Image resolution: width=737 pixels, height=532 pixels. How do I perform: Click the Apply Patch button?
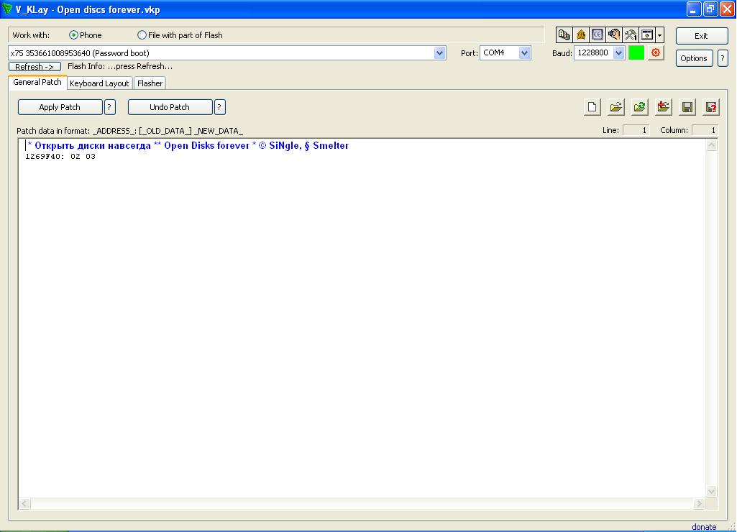(x=60, y=107)
